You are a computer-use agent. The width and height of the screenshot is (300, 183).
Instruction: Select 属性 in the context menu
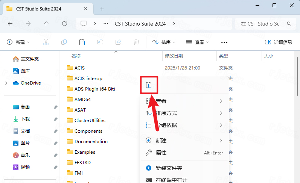click(161, 153)
